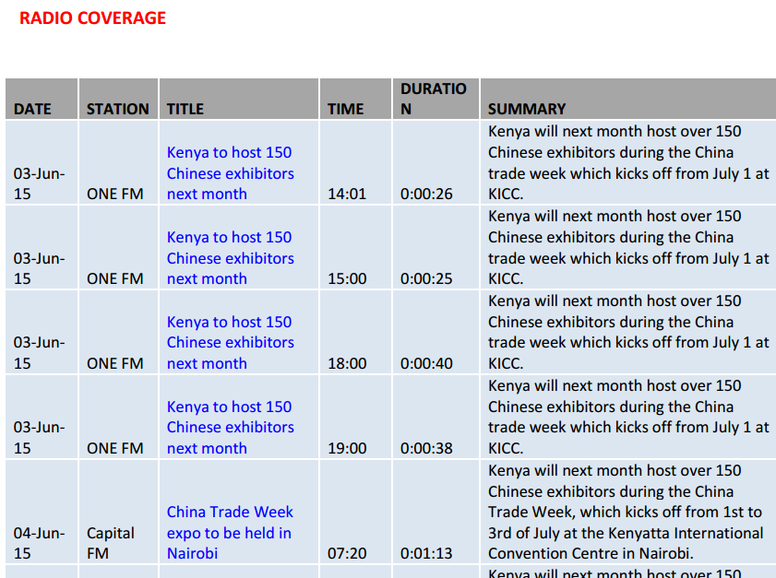Image resolution: width=776 pixels, height=578 pixels.
Task: Select the DATE column header
Action: point(32,109)
